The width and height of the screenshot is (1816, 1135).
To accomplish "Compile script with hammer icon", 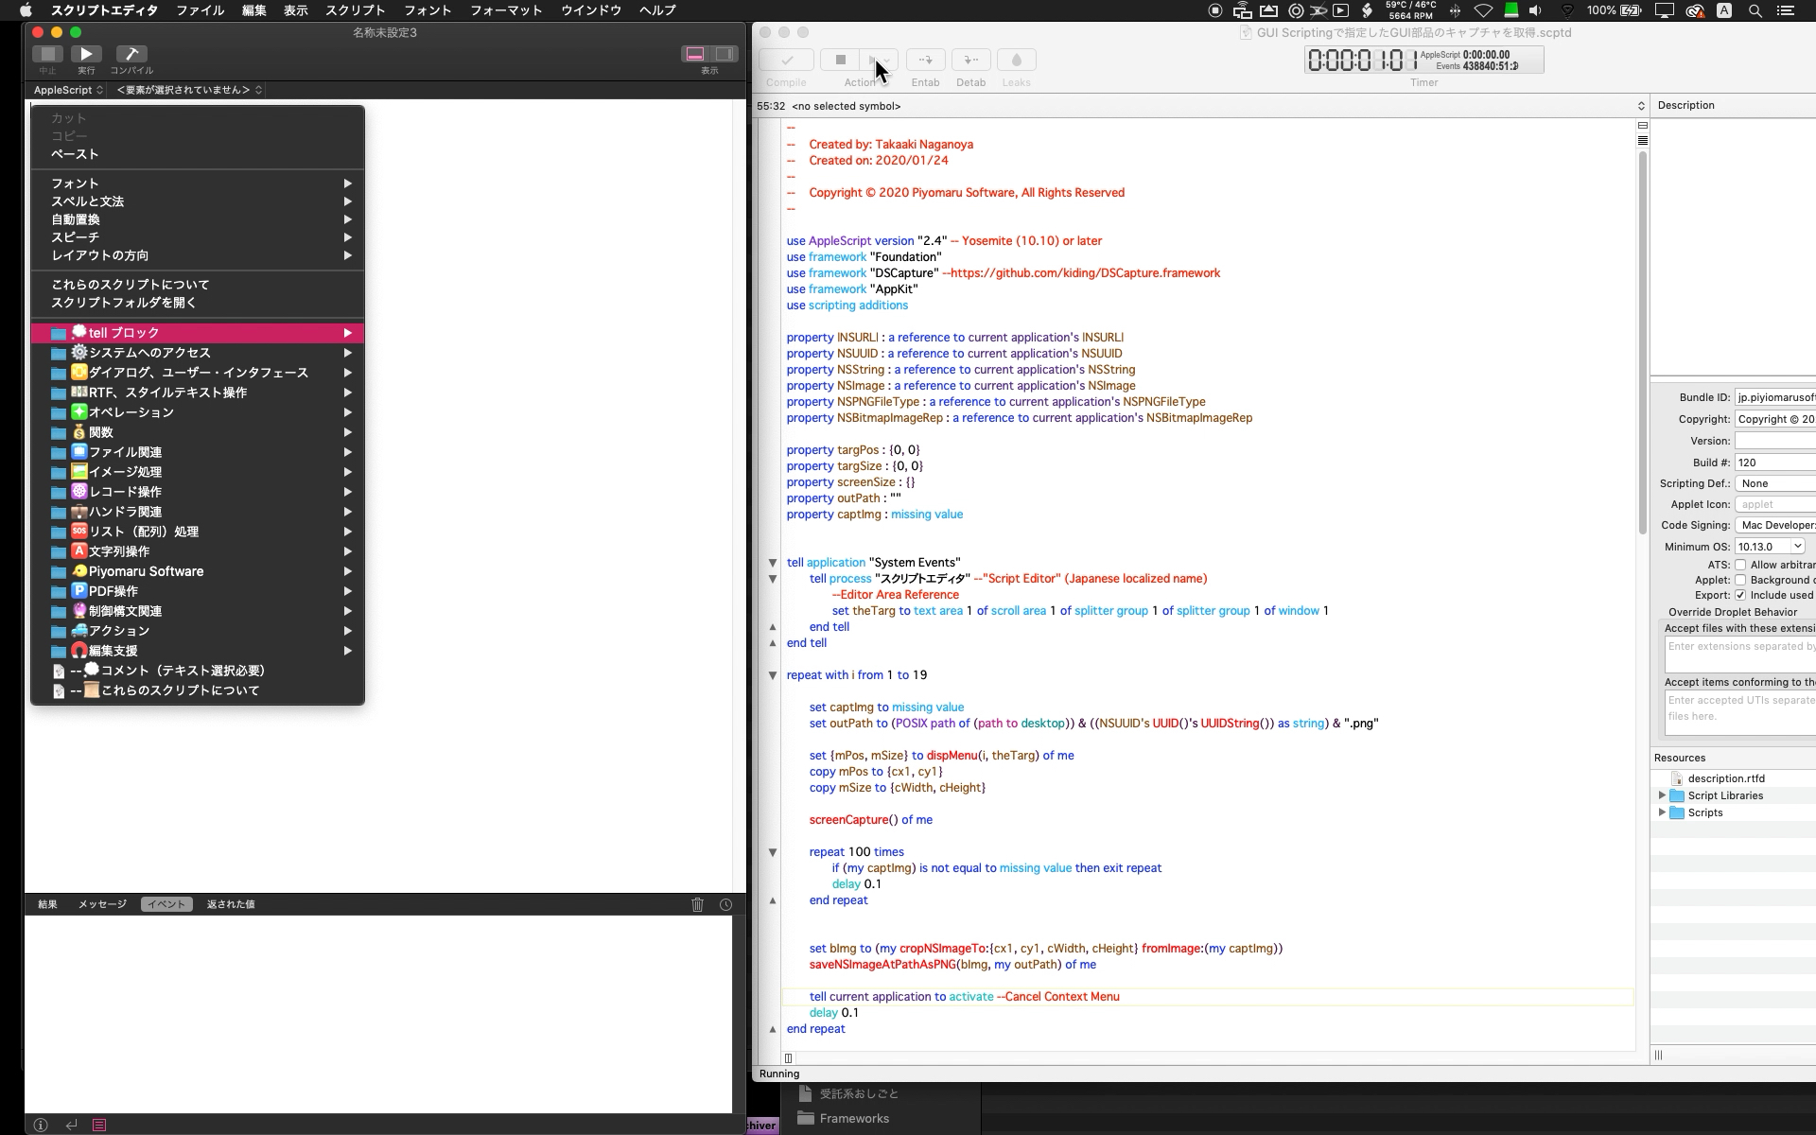I will click(131, 54).
